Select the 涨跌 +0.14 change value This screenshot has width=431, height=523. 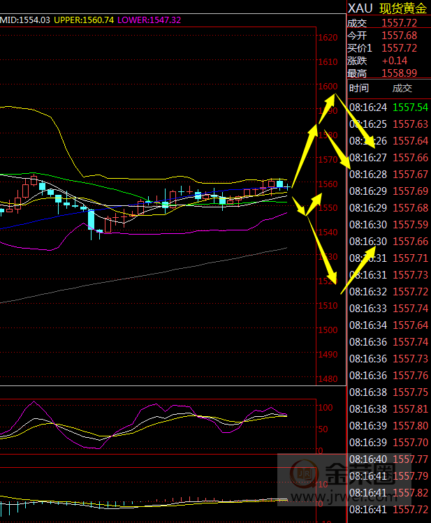tap(395, 60)
